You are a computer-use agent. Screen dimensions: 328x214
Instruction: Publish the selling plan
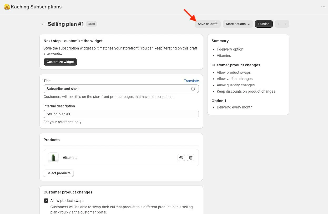tap(264, 24)
